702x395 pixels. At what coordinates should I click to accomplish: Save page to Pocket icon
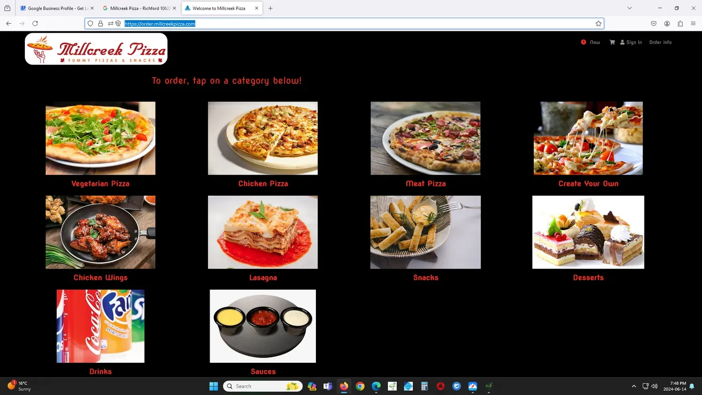tap(654, 23)
